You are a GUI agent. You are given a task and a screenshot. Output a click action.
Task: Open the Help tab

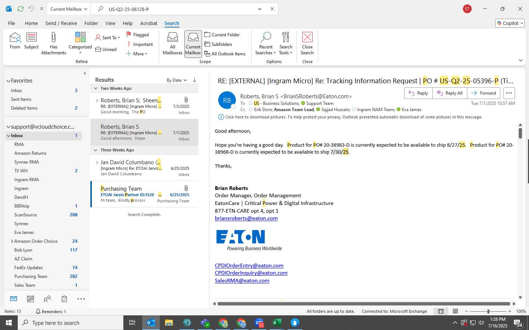[x=127, y=23]
